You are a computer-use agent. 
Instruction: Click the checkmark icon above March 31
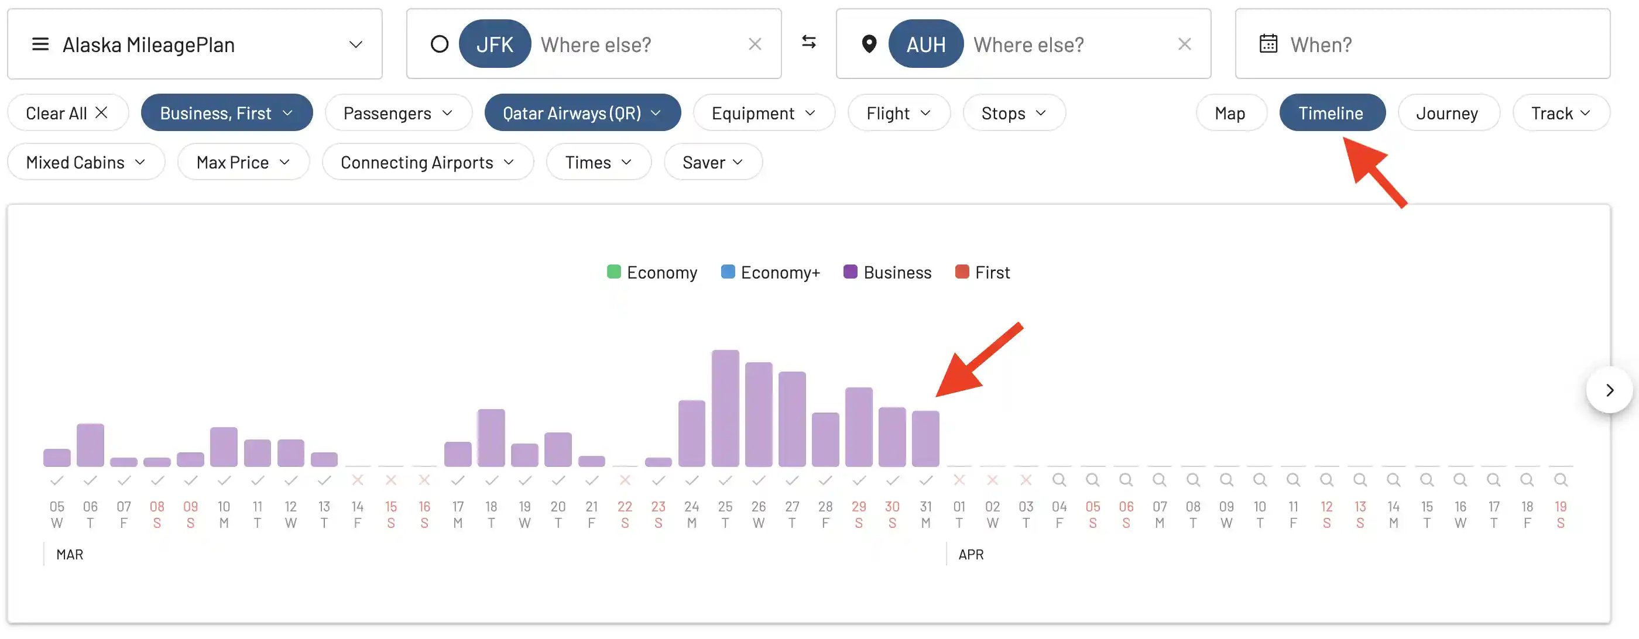pyautogui.click(x=926, y=480)
